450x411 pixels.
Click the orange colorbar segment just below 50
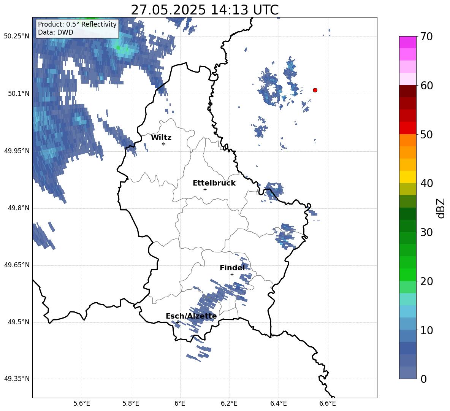click(408, 140)
